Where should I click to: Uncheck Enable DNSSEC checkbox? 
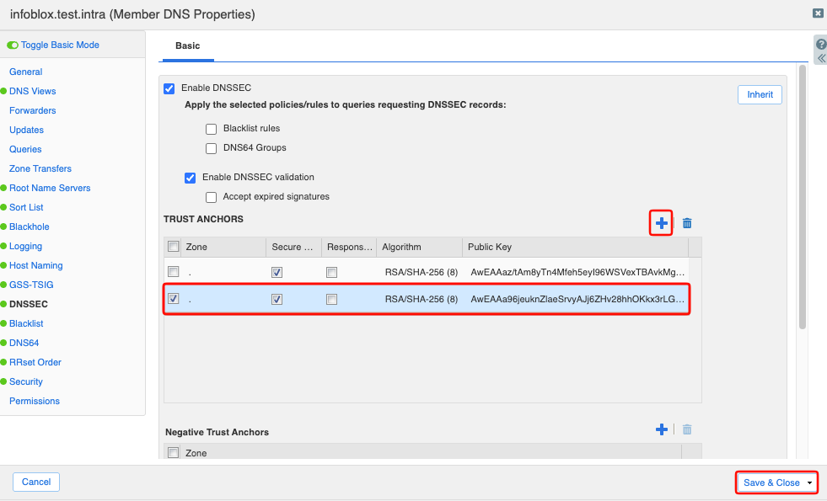click(169, 88)
